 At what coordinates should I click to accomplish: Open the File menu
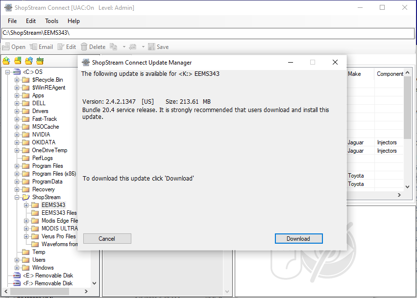[x=12, y=21]
